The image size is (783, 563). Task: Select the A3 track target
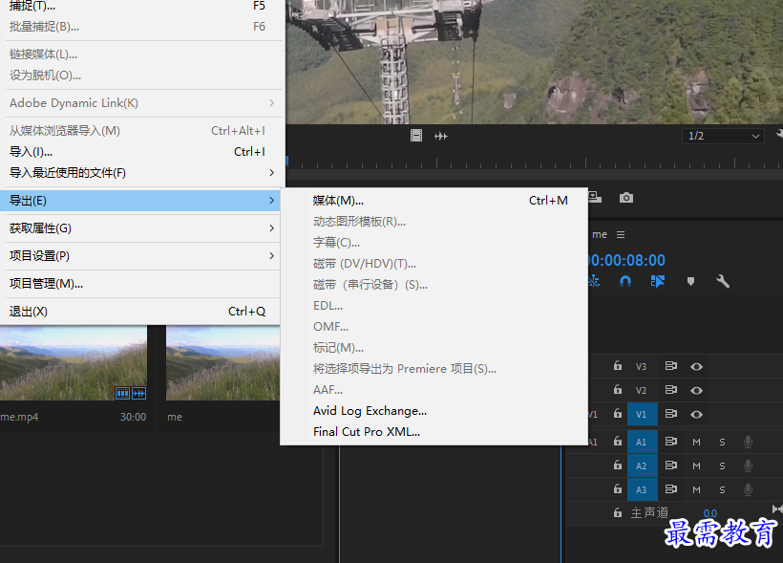[643, 490]
